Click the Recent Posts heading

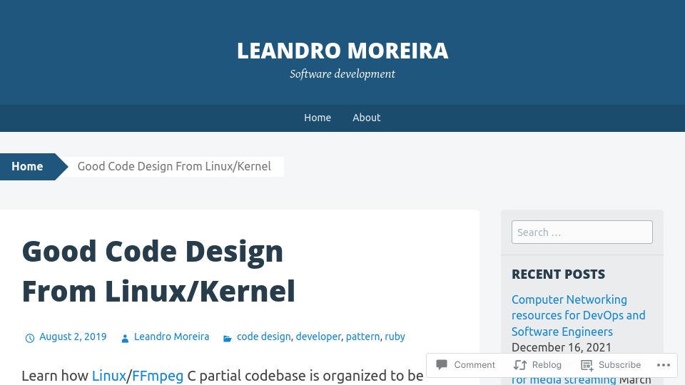(x=558, y=274)
